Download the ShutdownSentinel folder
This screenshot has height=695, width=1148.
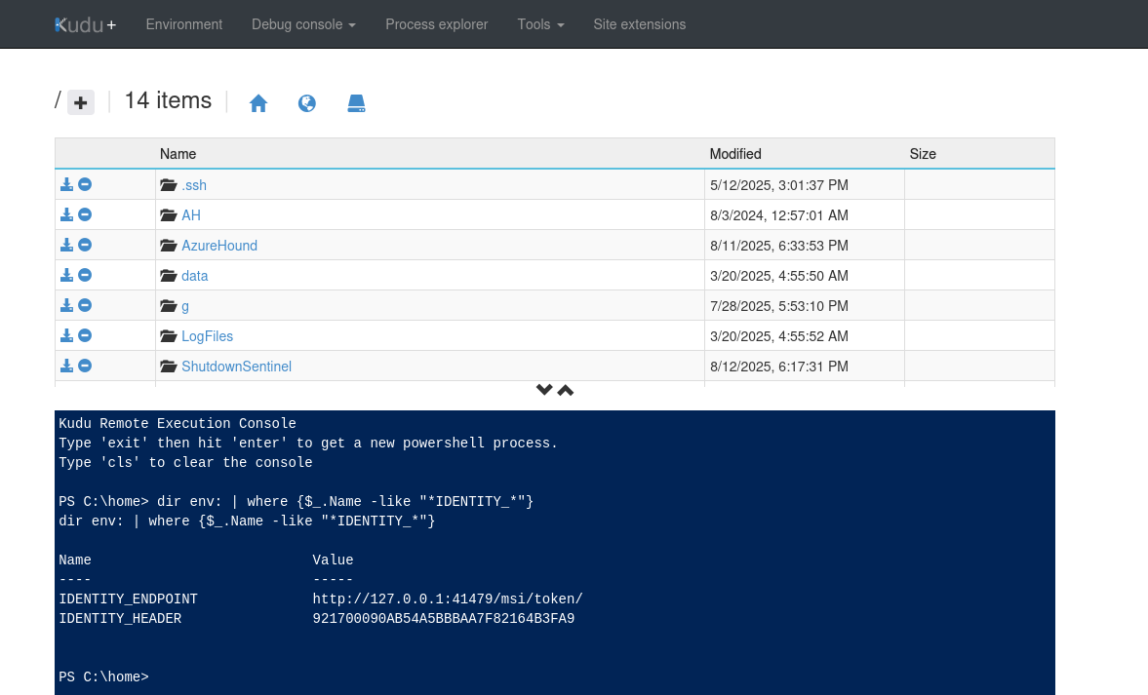point(66,366)
